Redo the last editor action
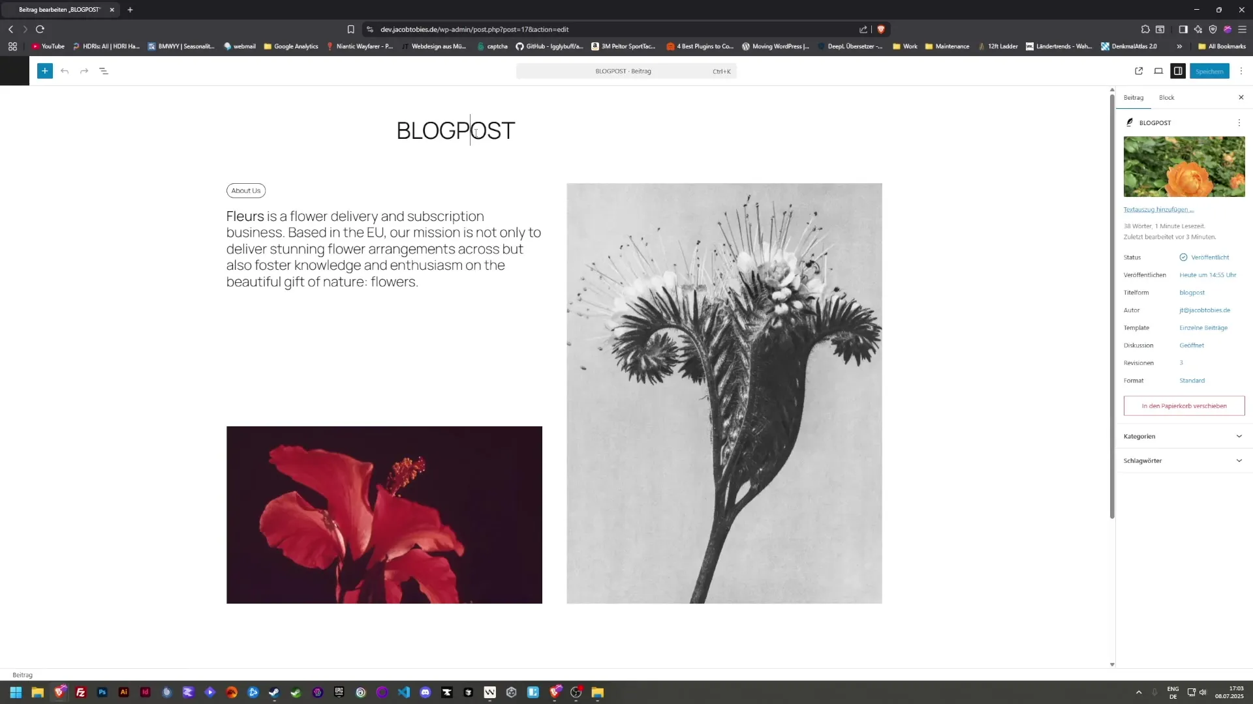This screenshot has height=704, width=1253. tap(84, 71)
